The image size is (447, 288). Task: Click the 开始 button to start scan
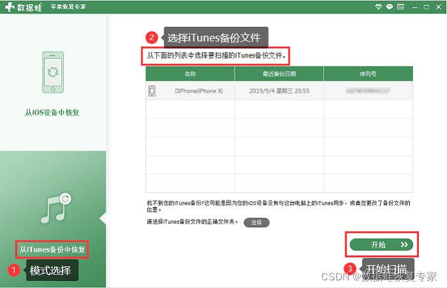[x=381, y=245]
